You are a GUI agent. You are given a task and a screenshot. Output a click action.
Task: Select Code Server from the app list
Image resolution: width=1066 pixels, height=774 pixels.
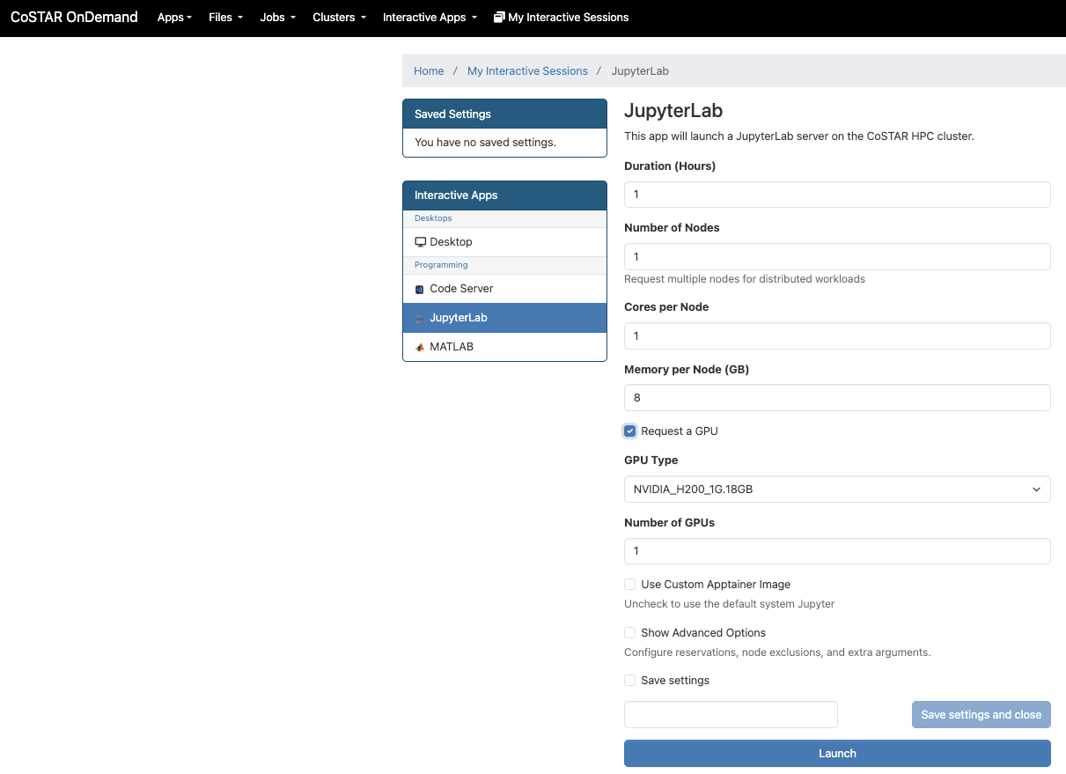pos(504,289)
